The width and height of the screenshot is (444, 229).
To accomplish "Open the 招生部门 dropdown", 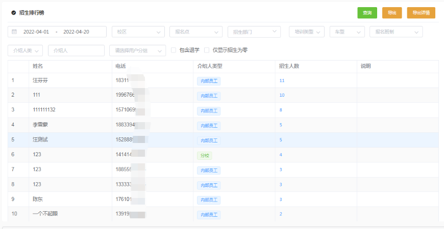I will point(254,32).
